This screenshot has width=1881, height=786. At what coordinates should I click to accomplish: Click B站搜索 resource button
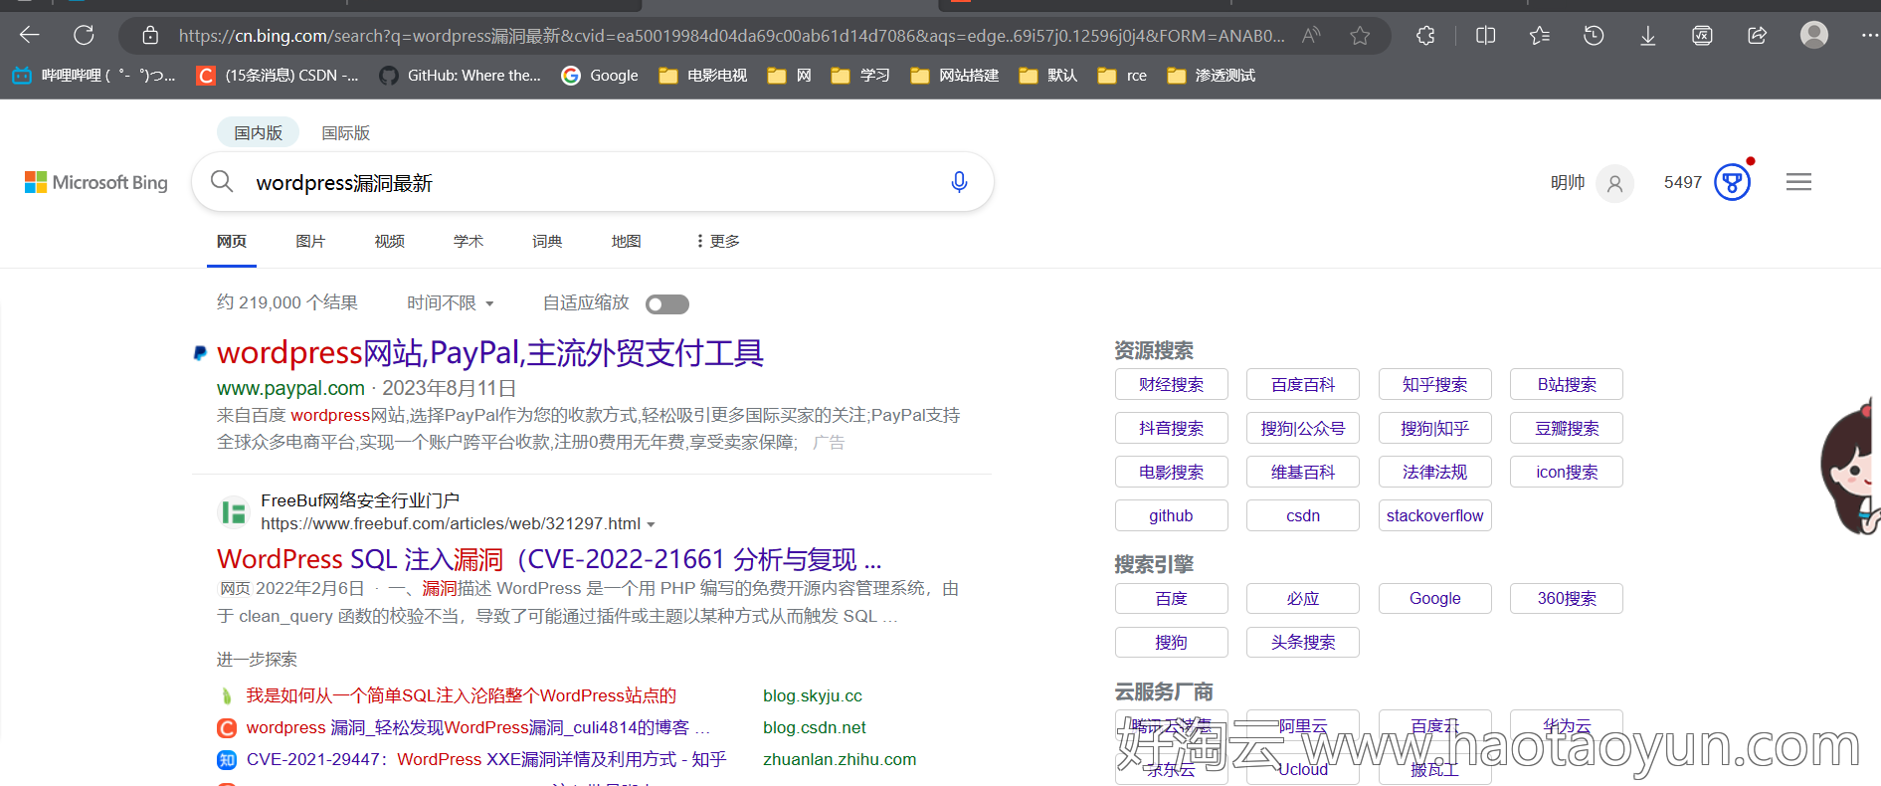click(1567, 384)
